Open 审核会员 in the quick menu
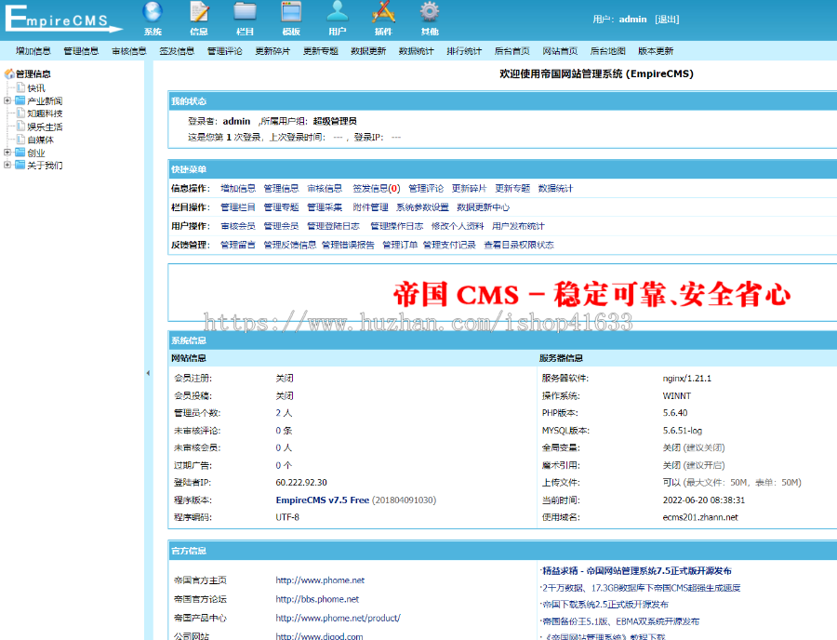 [x=238, y=226]
